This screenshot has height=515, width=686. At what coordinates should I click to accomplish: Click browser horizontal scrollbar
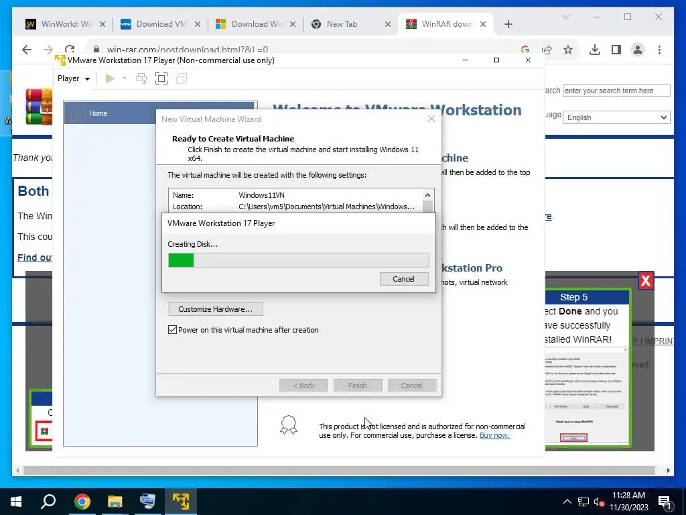(x=339, y=470)
